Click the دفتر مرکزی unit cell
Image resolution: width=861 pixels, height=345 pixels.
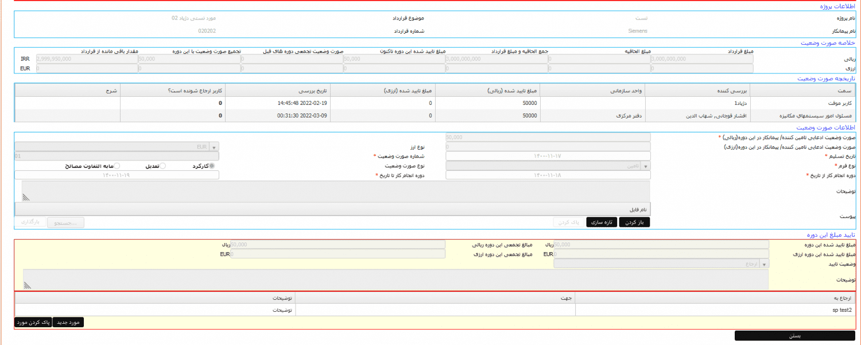coord(592,115)
